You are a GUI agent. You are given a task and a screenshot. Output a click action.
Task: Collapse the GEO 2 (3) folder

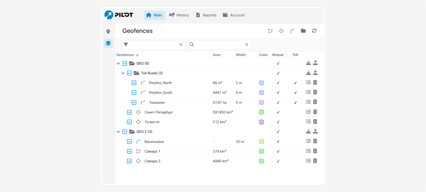pos(118,132)
